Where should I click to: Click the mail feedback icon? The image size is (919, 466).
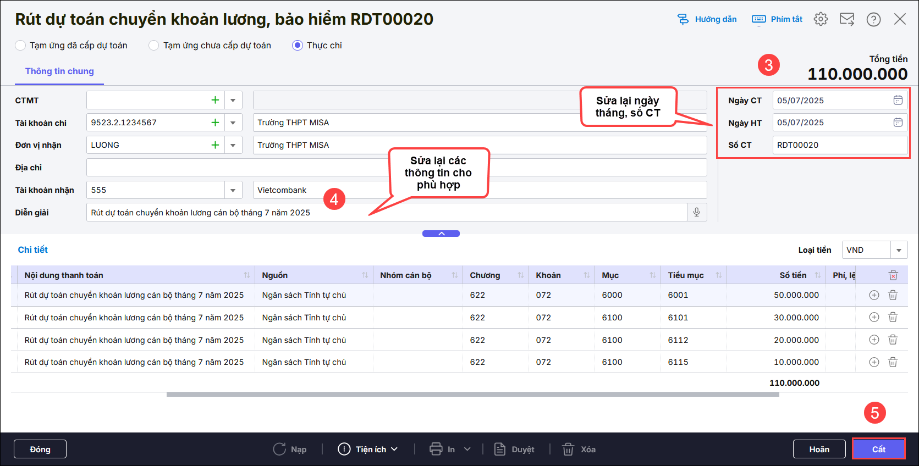tap(847, 19)
